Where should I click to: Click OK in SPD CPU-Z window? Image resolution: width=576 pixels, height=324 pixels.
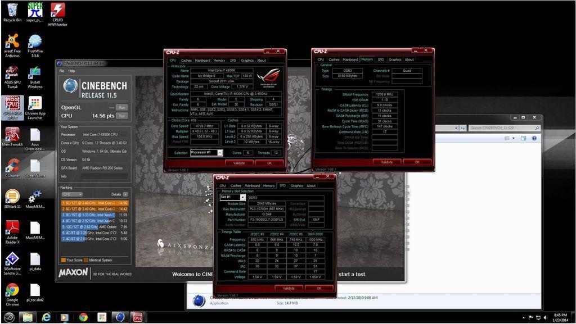(319, 288)
